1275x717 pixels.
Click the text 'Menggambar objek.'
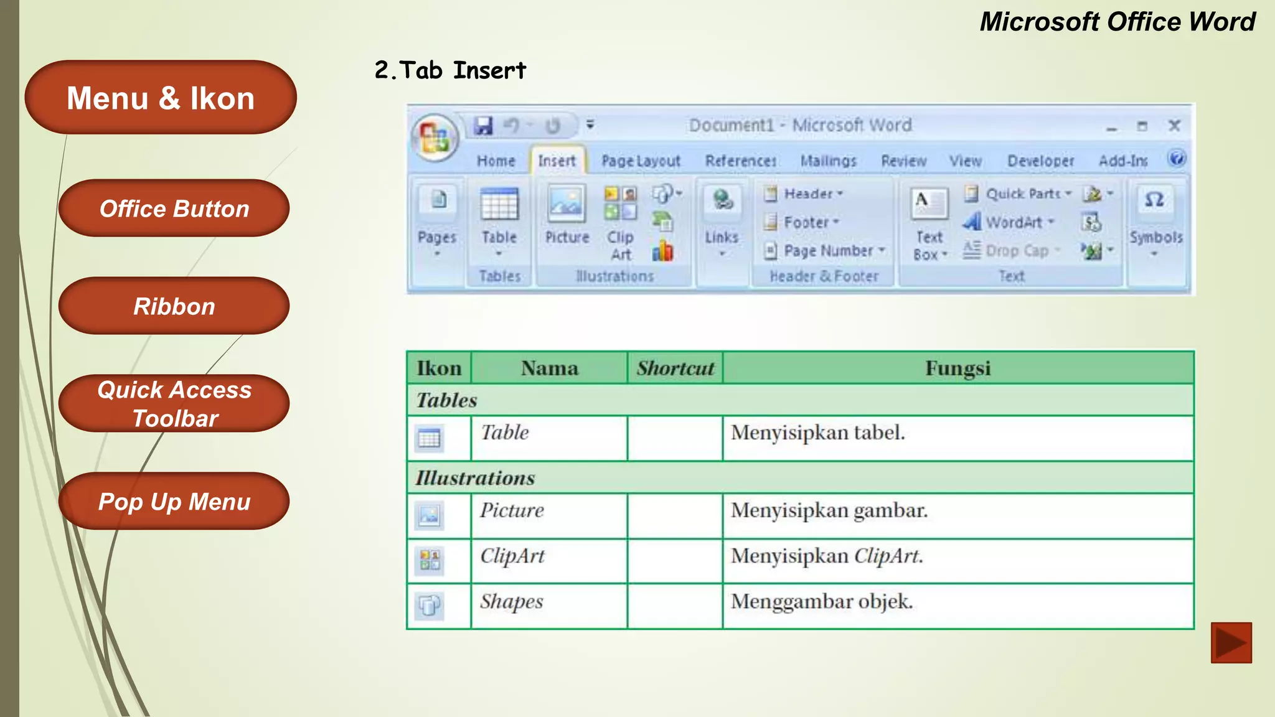click(822, 602)
